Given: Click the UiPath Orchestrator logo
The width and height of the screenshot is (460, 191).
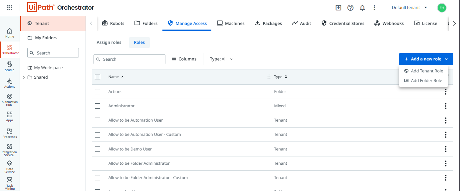Looking at the screenshot, I should click(x=61, y=7).
